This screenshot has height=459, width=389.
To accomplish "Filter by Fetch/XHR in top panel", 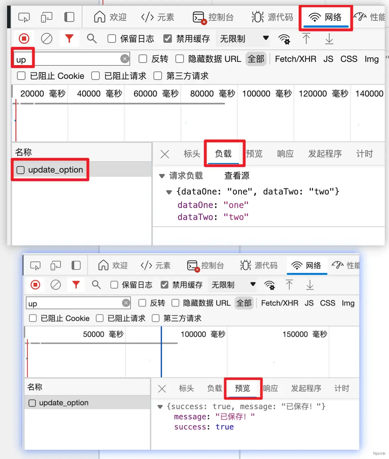I will pos(296,59).
